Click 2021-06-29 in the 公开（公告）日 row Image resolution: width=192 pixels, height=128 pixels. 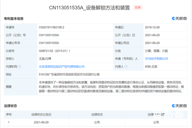pyautogui.click(x=152, y=35)
